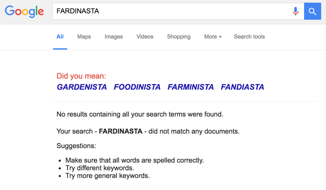Switch to the Maps tab
The height and width of the screenshot is (190, 326).
coord(84,37)
